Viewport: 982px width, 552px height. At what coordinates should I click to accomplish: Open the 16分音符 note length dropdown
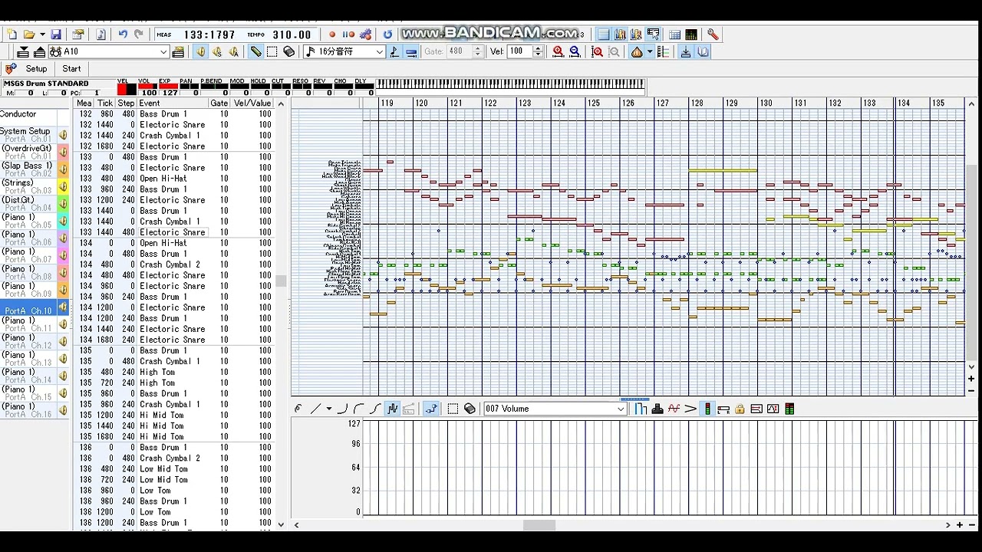(379, 51)
